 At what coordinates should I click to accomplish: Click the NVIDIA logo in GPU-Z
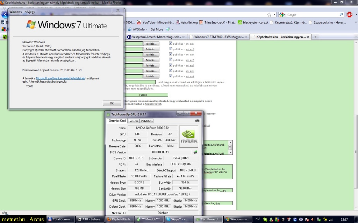189,136
